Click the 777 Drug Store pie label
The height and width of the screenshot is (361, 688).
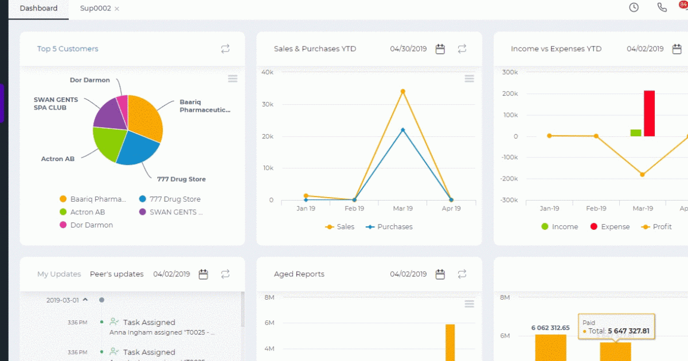[x=181, y=179]
